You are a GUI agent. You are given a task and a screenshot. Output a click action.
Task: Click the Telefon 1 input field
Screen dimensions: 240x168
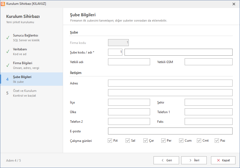click(x=208, y=112)
